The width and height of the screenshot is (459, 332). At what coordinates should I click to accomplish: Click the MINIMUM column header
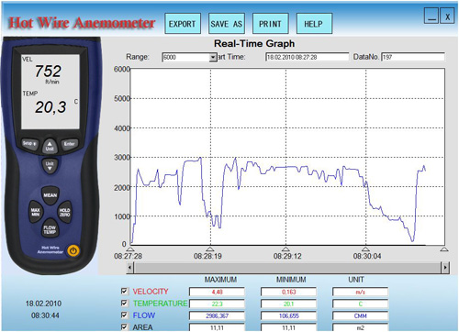tap(291, 280)
